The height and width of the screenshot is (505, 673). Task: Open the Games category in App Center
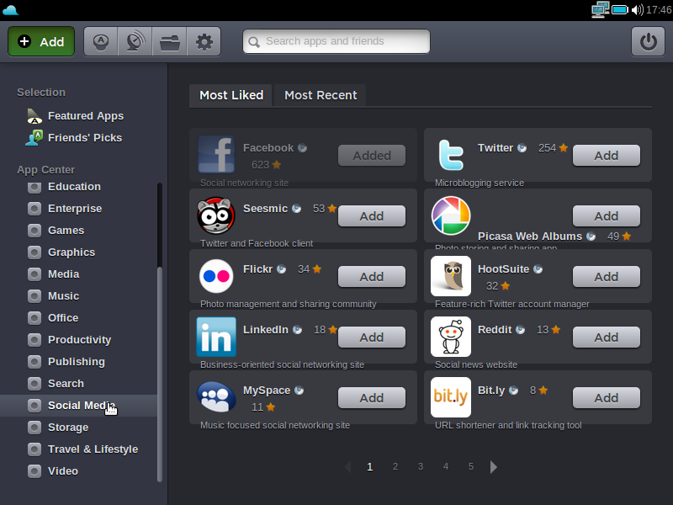[66, 230]
